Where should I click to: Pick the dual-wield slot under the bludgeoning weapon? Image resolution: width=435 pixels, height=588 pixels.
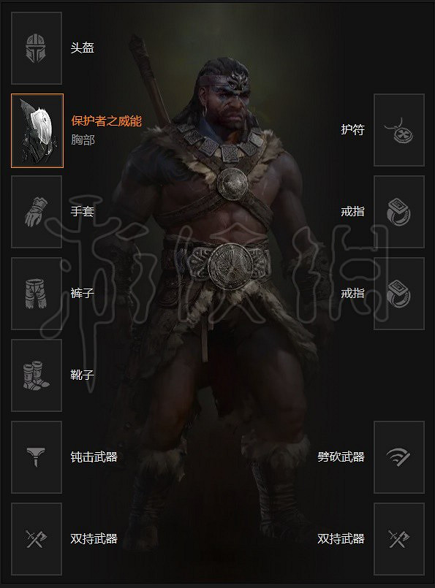[37, 539]
